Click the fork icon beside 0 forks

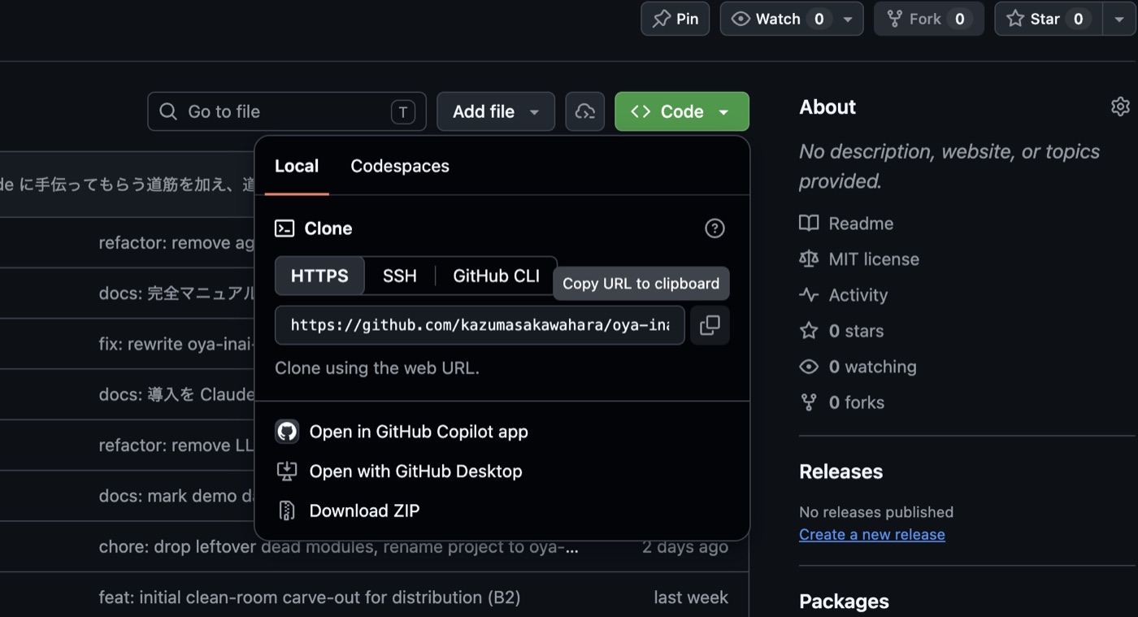[809, 402]
